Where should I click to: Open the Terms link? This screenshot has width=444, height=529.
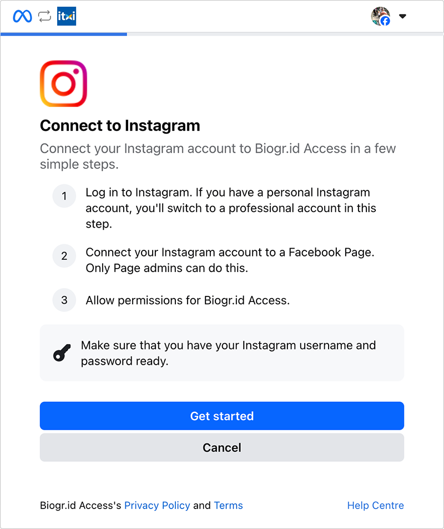coord(229,505)
